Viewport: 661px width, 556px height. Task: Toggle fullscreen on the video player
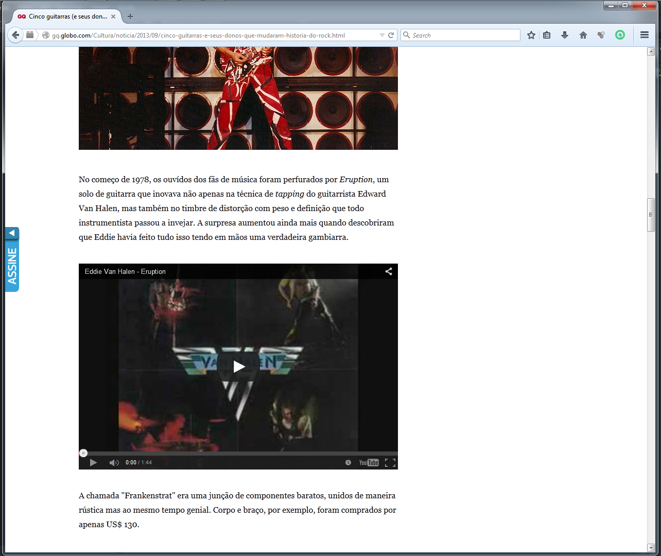tap(390, 462)
